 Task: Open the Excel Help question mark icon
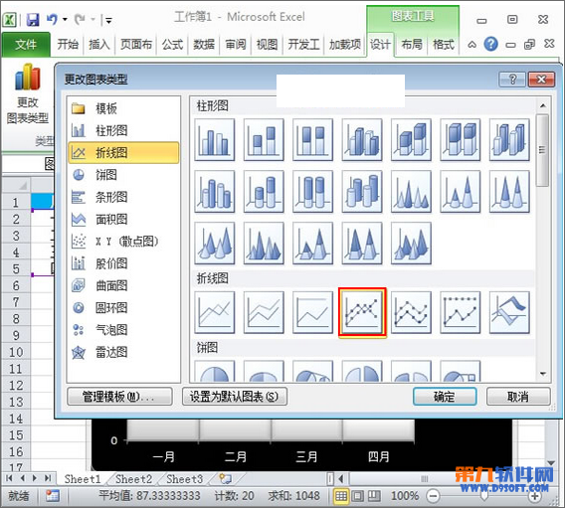490,45
